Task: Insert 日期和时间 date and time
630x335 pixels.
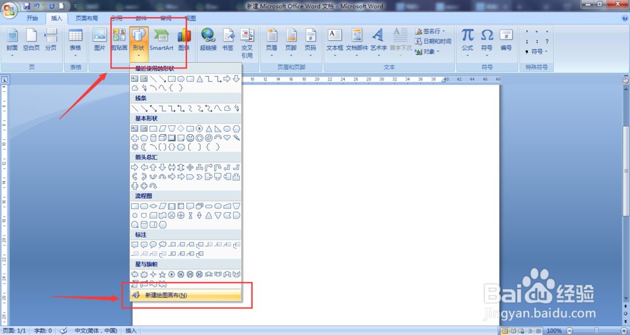Action: coord(433,42)
